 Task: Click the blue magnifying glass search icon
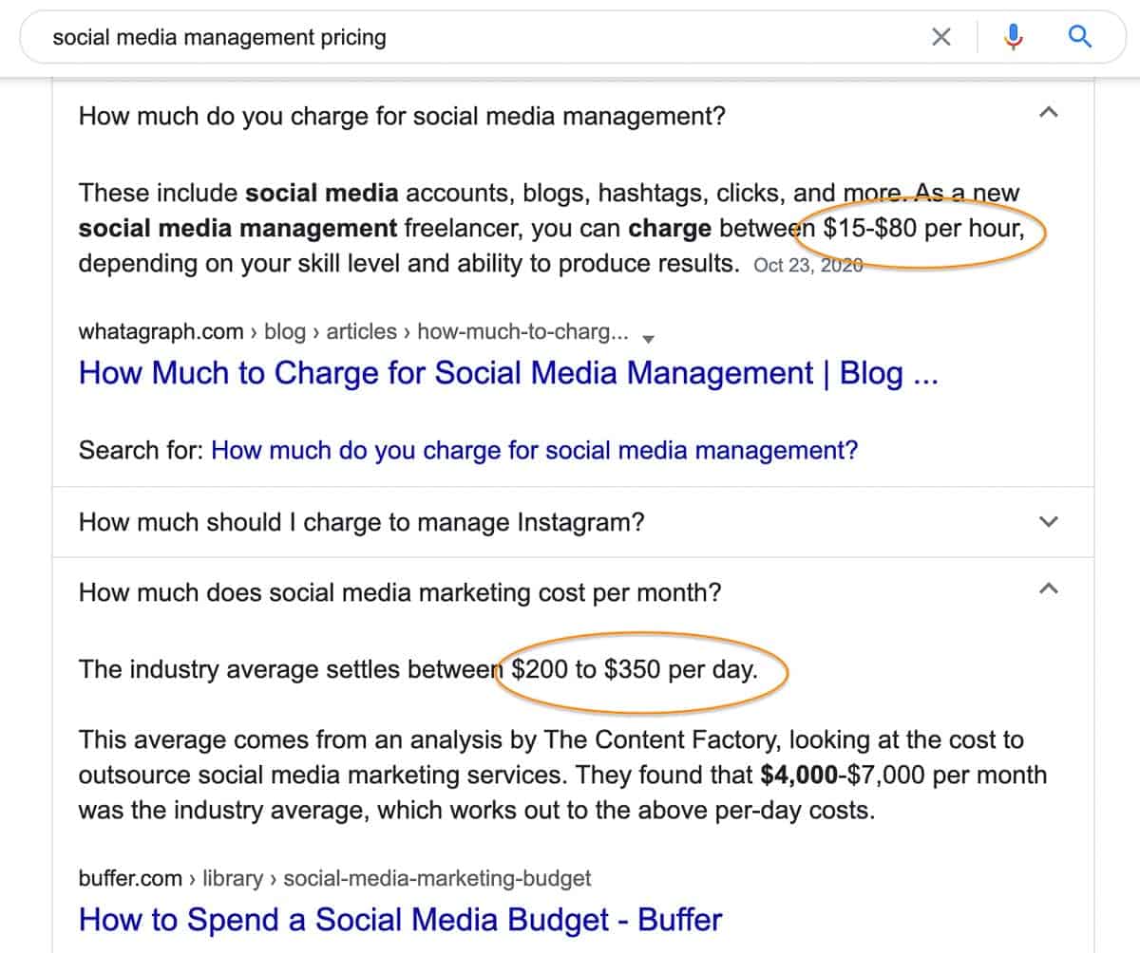(1080, 36)
